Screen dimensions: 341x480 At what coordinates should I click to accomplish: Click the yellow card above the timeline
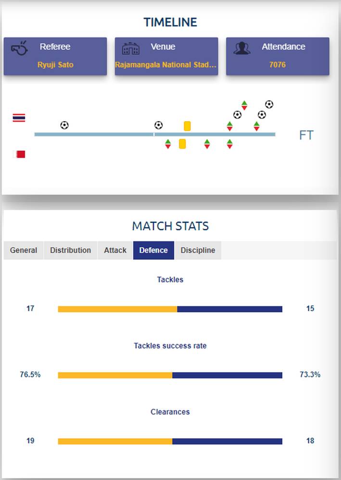pos(187,126)
